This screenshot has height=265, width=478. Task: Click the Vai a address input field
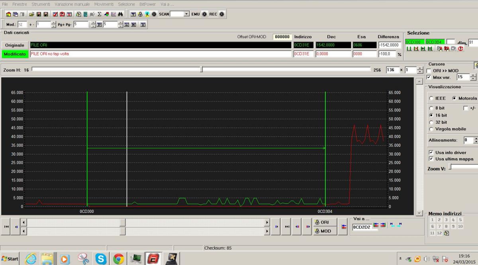point(361,227)
